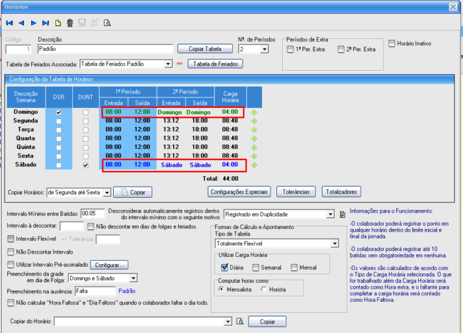Open Copiar do Horário dropdown
This screenshot has width=463, height=333.
point(228,322)
